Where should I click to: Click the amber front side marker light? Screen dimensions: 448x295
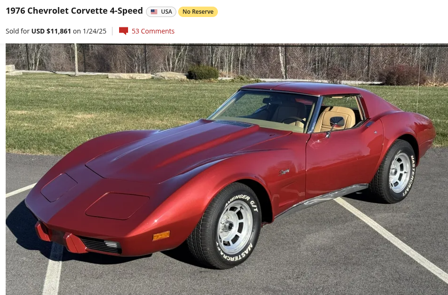(x=162, y=236)
